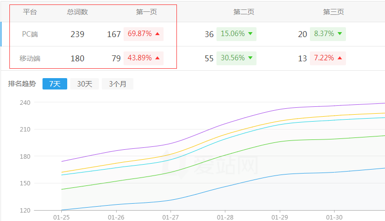Click green down arrow beside 30.56%
The height and width of the screenshot is (221, 385).
250,58
